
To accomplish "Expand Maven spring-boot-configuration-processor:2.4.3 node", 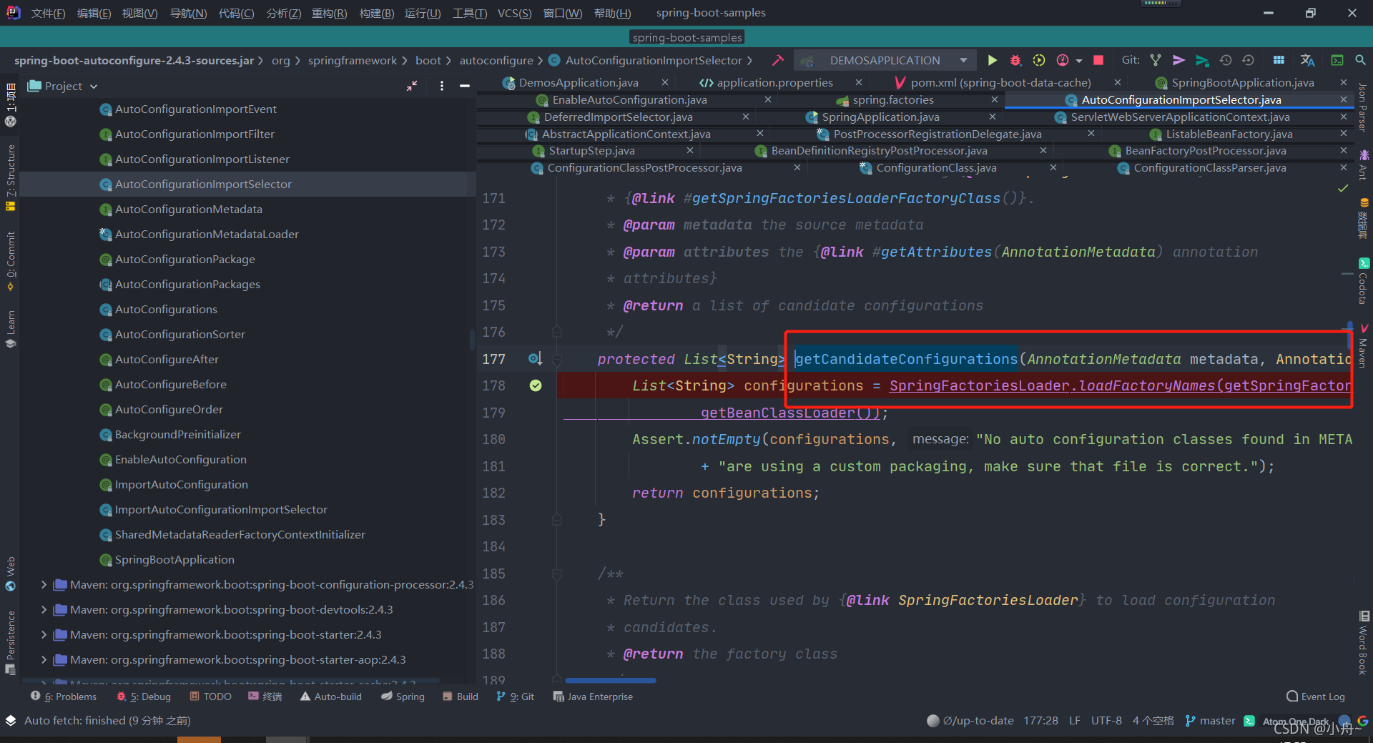I will [44, 584].
